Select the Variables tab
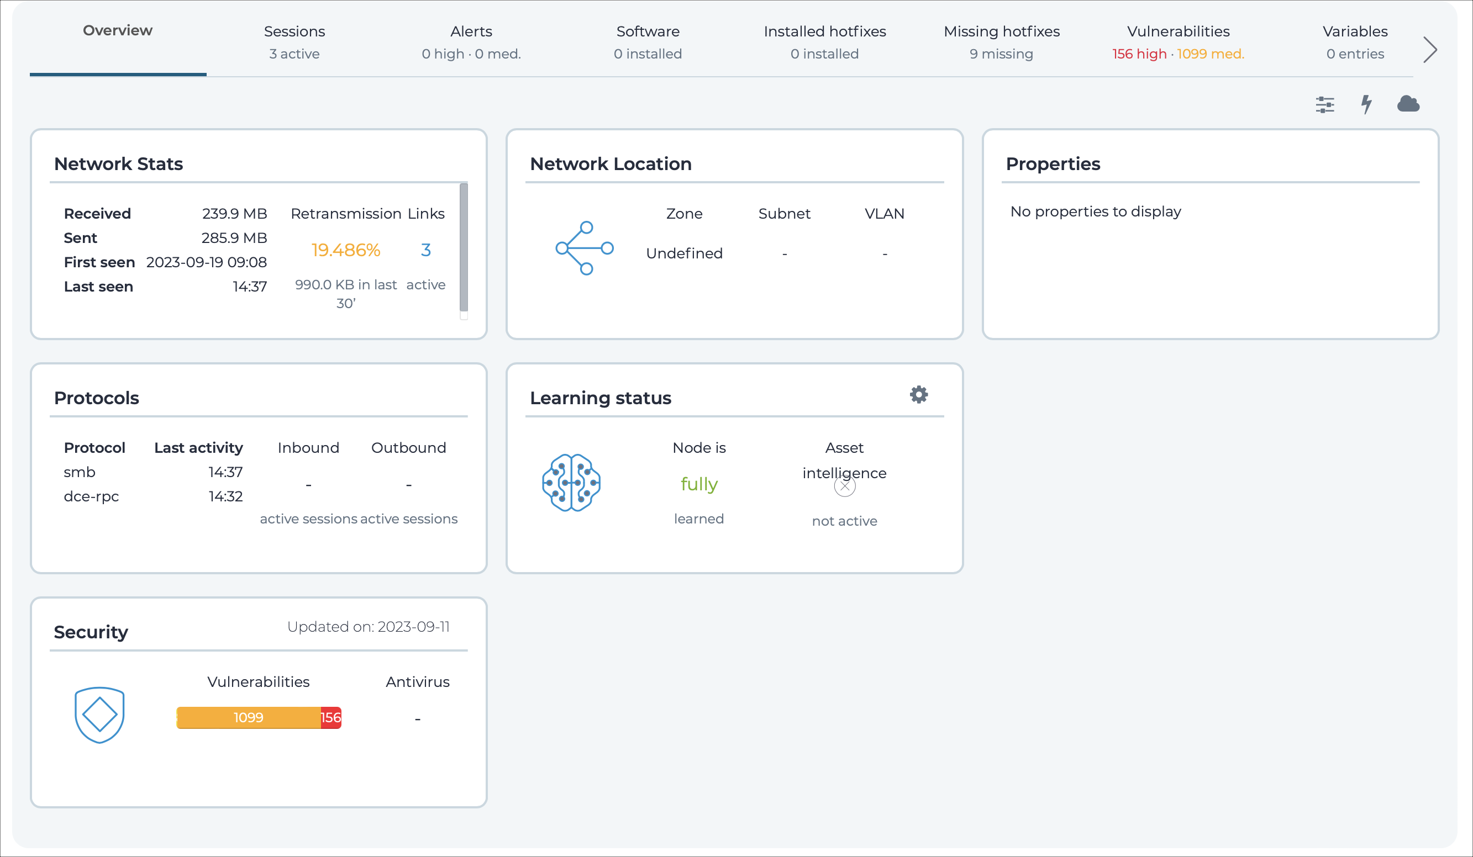1473x857 pixels. point(1355,42)
